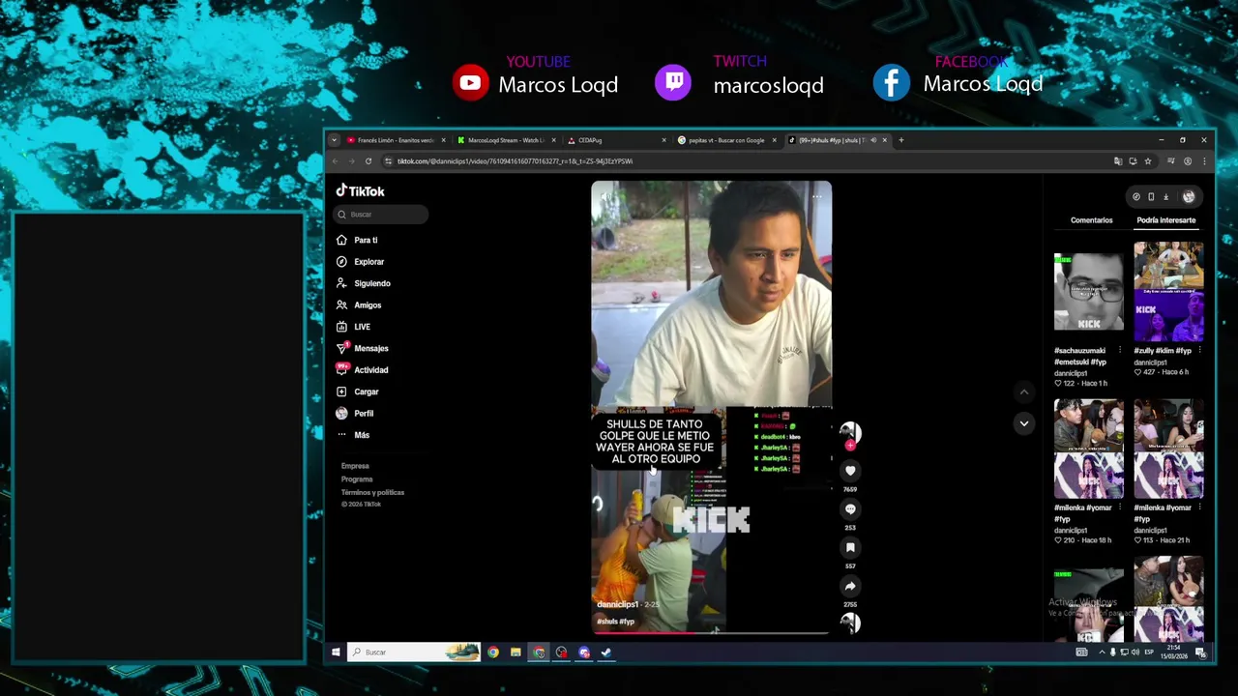Click the Empresa footer link
Viewport: 1238px width, 696px height.
tap(355, 466)
